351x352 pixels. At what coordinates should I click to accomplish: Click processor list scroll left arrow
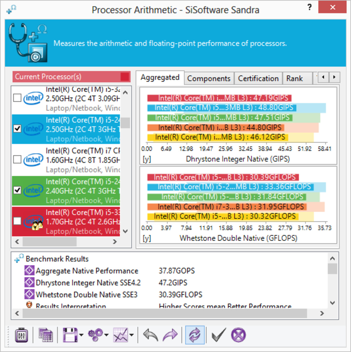pos(17,242)
